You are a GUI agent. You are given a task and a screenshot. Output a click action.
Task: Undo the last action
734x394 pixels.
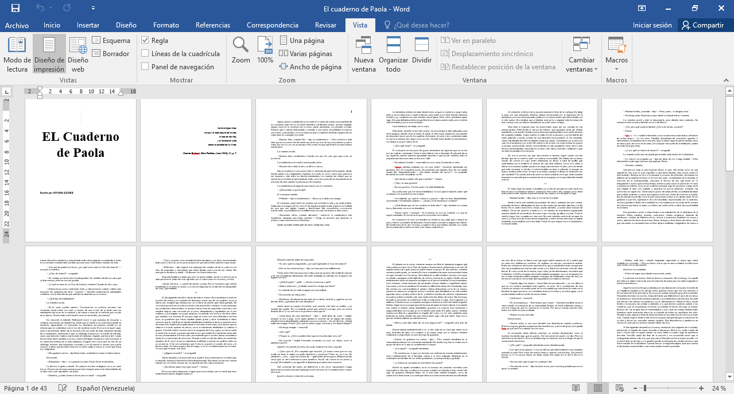click(40, 8)
